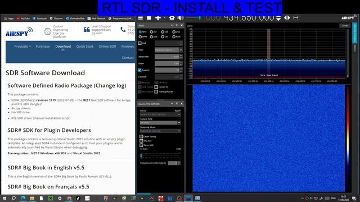Step the Squelch threshold value

(x=181, y=70)
